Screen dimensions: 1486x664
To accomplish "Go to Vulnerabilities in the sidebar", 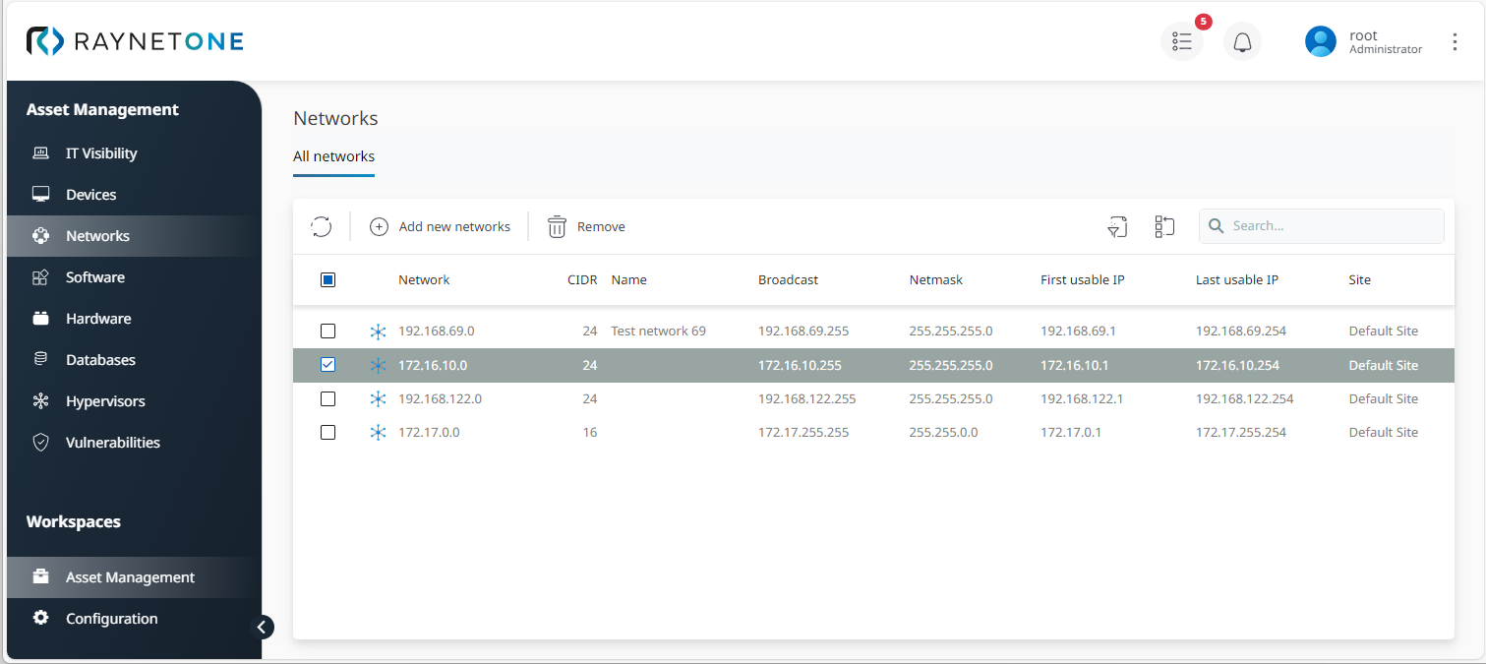I will [112, 443].
